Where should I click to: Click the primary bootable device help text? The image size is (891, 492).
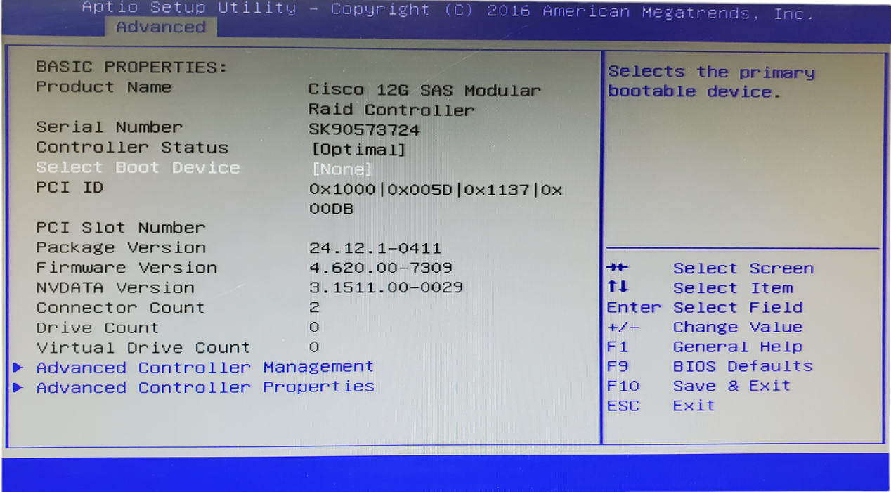[x=712, y=82]
